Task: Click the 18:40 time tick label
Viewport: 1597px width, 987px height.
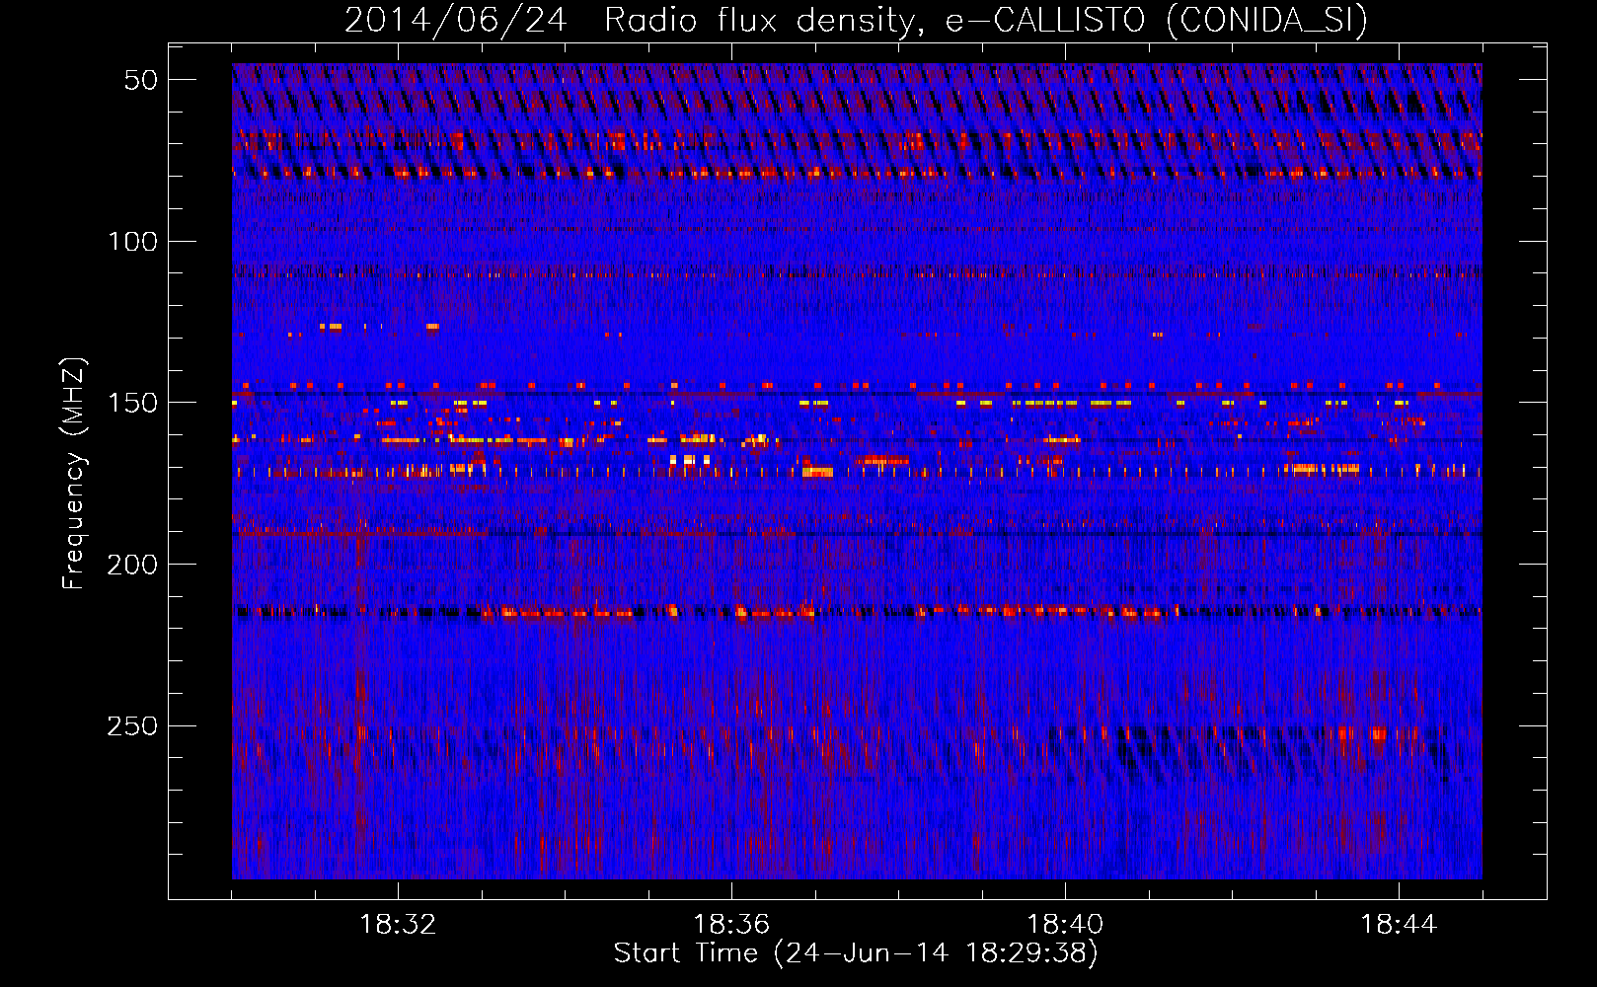Action: point(1065,925)
